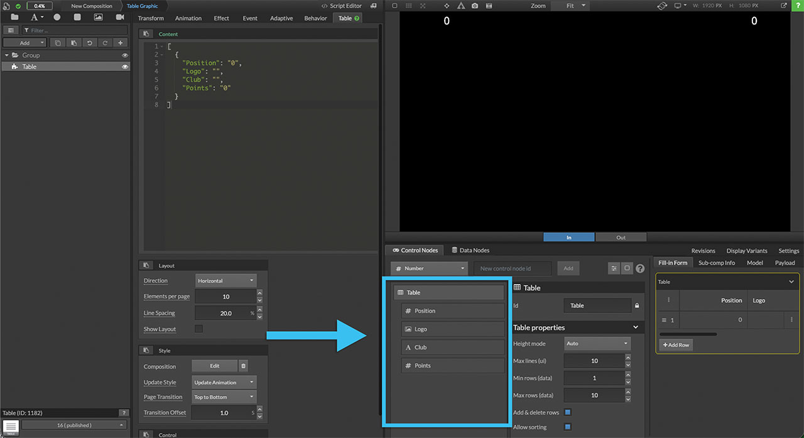Select the rounded rectangle shape tool
The height and width of the screenshot is (438, 804).
77,17
